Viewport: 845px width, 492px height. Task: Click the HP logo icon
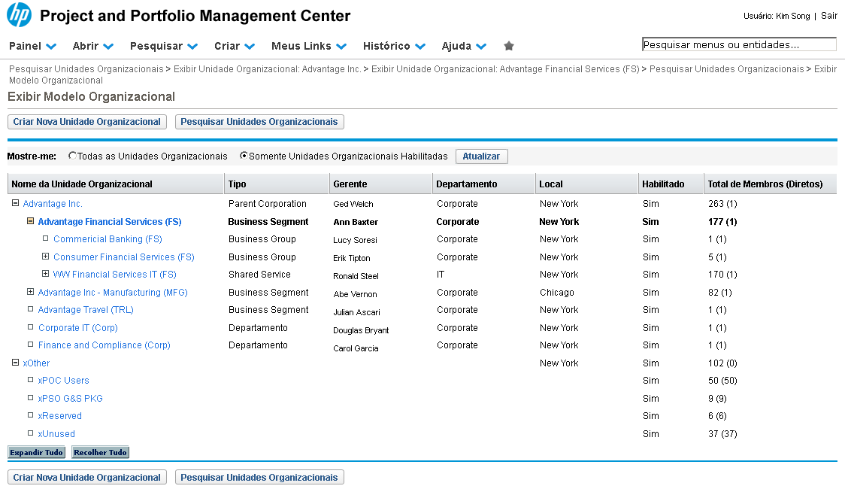(x=19, y=15)
